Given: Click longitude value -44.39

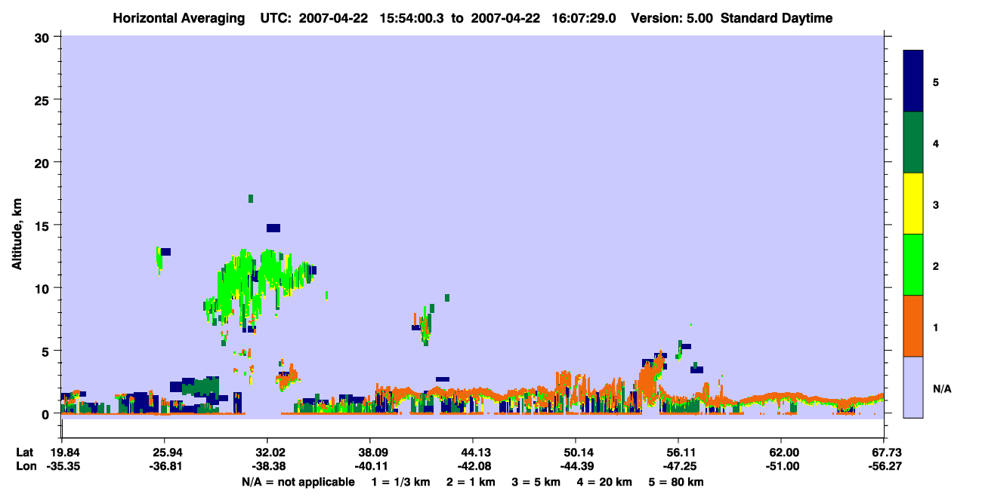Looking at the screenshot, I should click(x=576, y=467).
